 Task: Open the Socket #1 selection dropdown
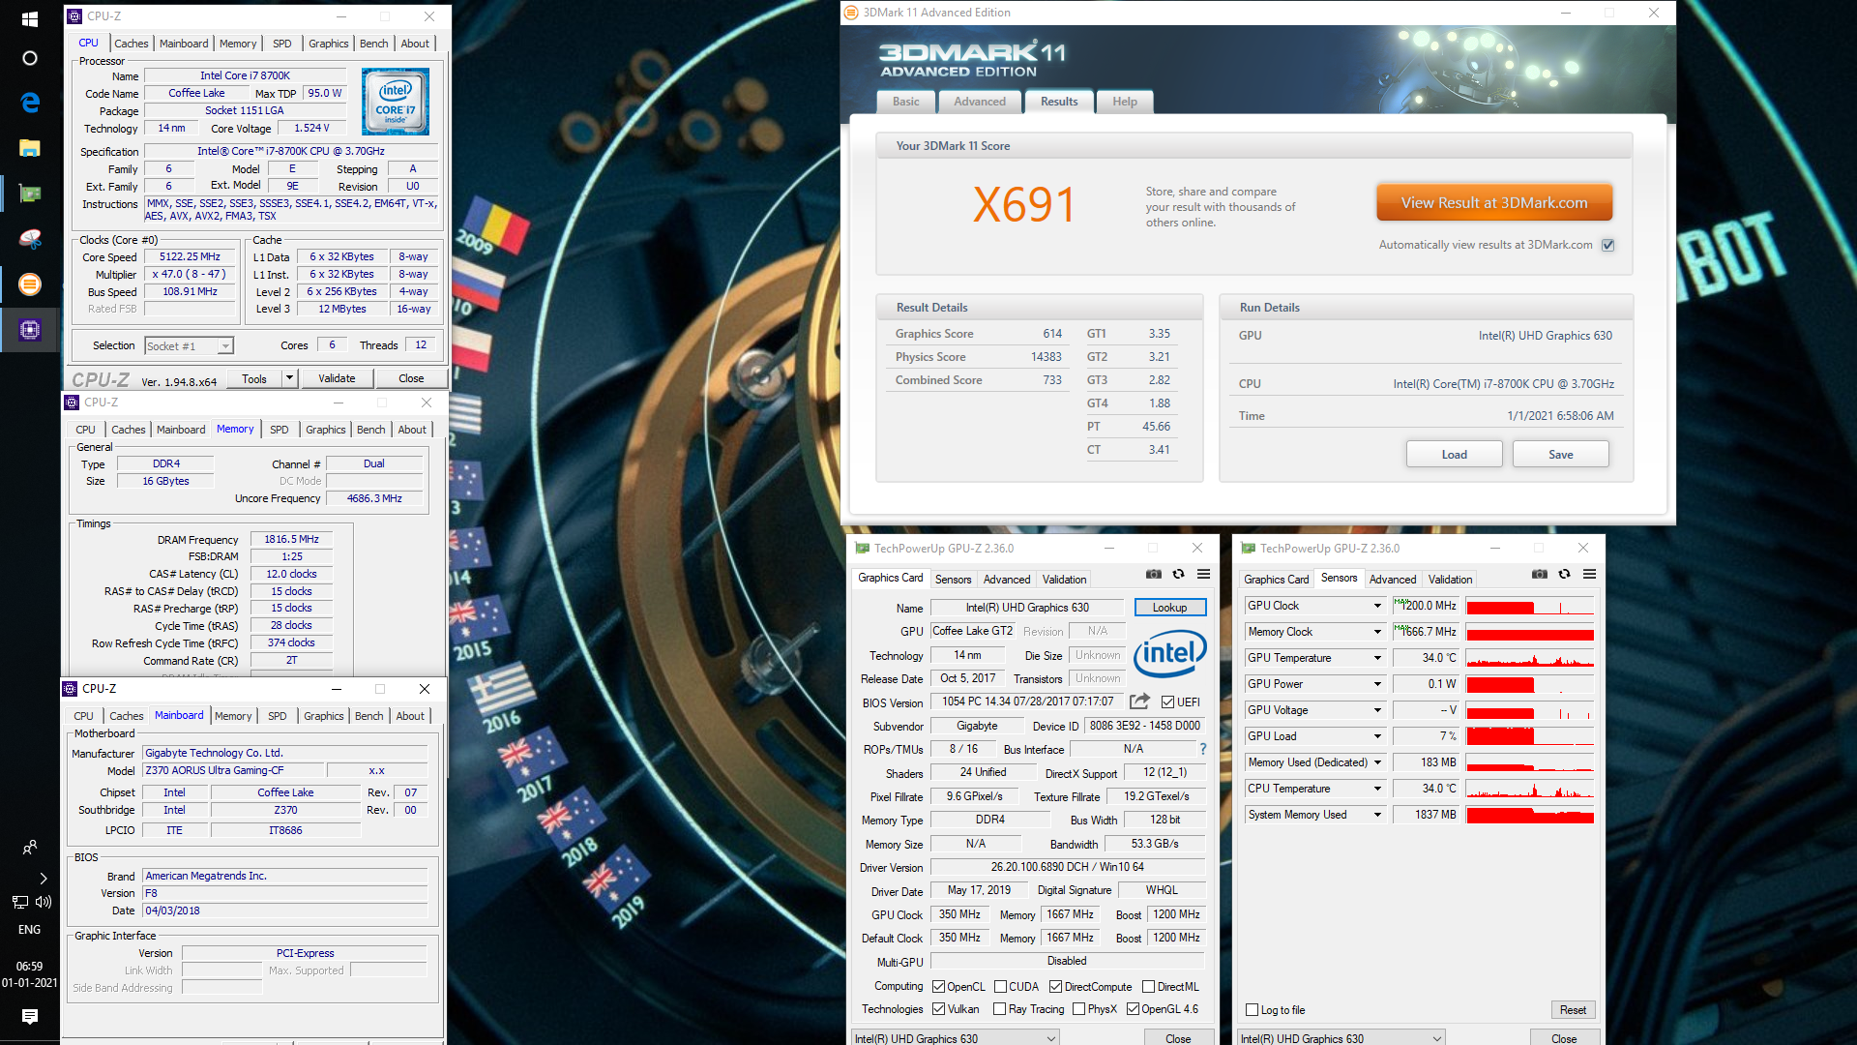click(189, 345)
